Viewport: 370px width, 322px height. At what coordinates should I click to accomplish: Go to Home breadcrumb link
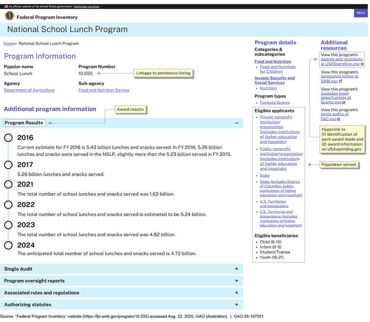[9, 44]
